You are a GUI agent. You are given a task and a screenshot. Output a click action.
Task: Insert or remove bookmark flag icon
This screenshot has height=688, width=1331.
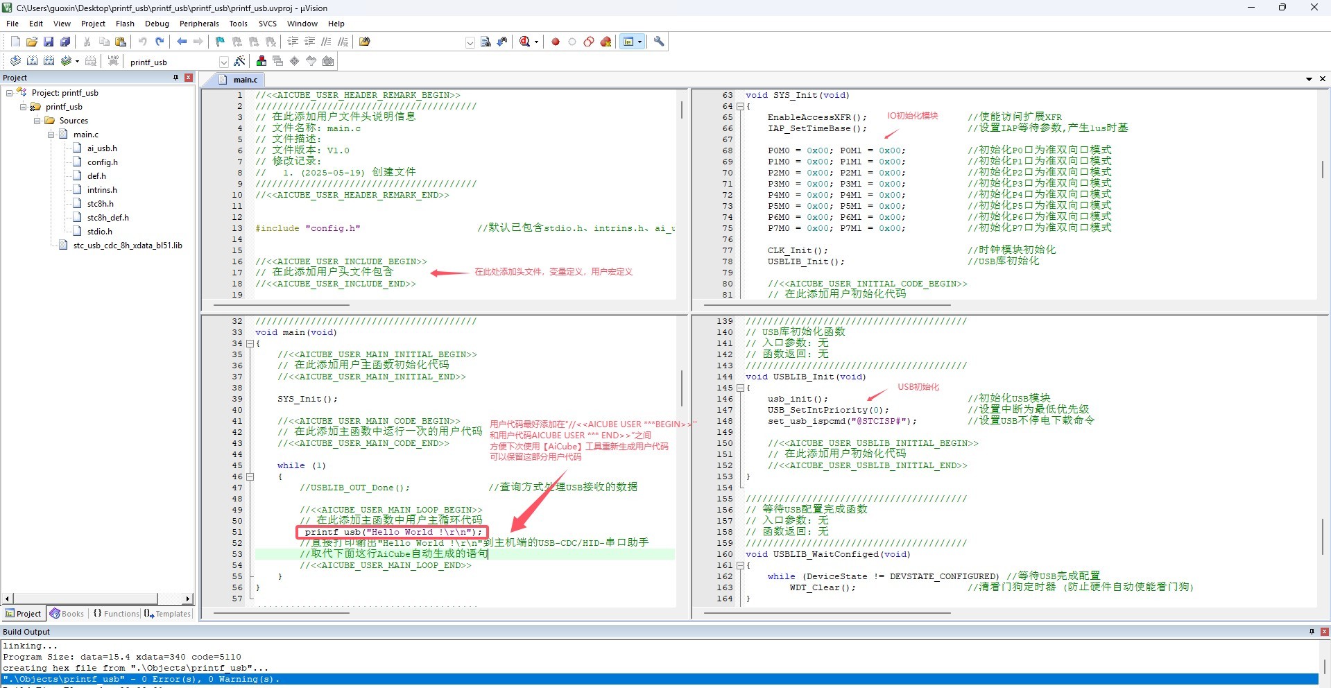pyautogui.click(x=221, y=42)
